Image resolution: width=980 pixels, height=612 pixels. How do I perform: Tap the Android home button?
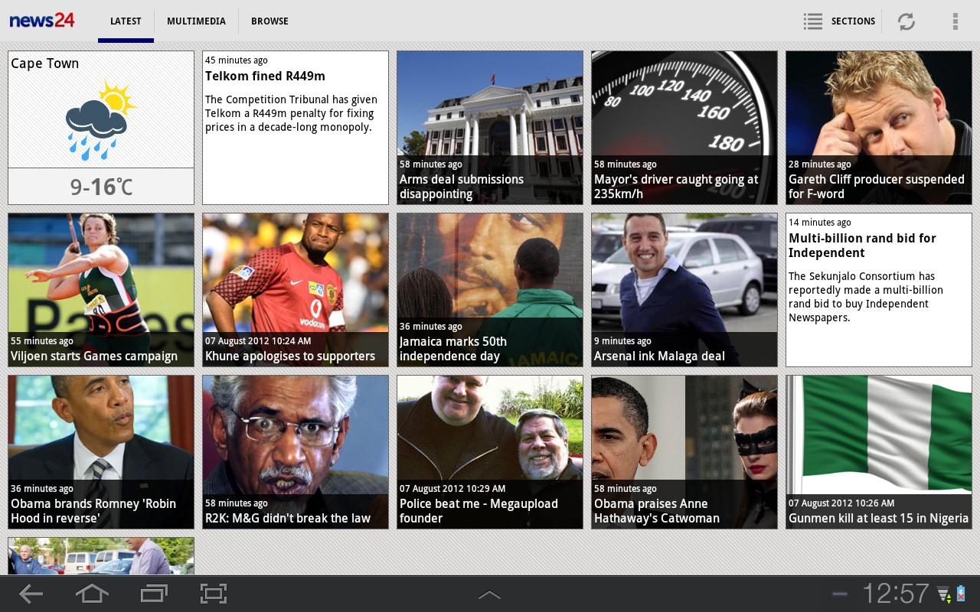(92, 594)
